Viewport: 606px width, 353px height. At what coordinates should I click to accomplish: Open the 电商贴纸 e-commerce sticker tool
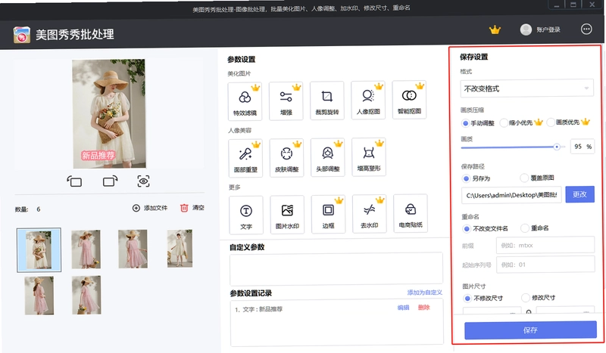point(411,213)
